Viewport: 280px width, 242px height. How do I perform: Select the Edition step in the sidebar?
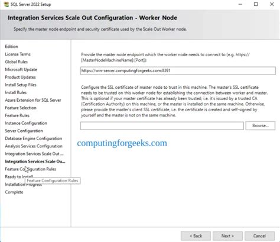click(11, 47)
